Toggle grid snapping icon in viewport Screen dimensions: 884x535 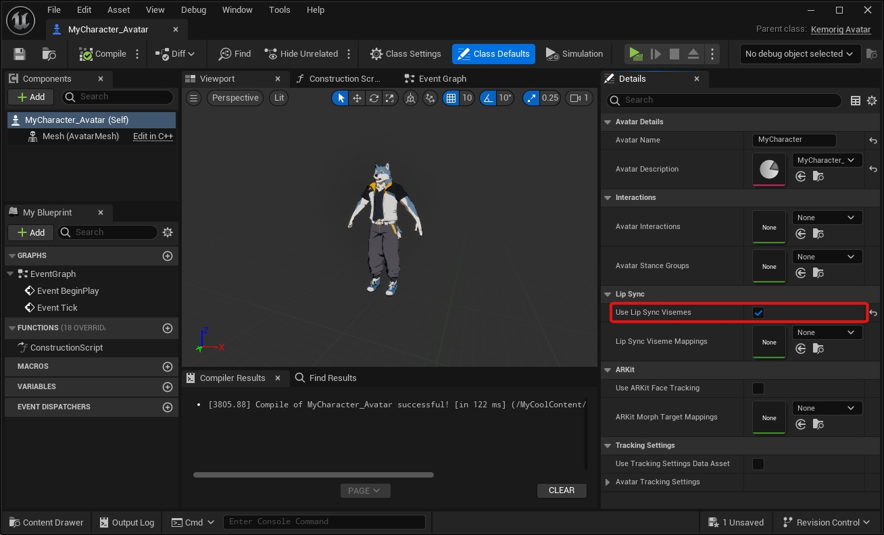pyautogui.click(x=451, y=98)
